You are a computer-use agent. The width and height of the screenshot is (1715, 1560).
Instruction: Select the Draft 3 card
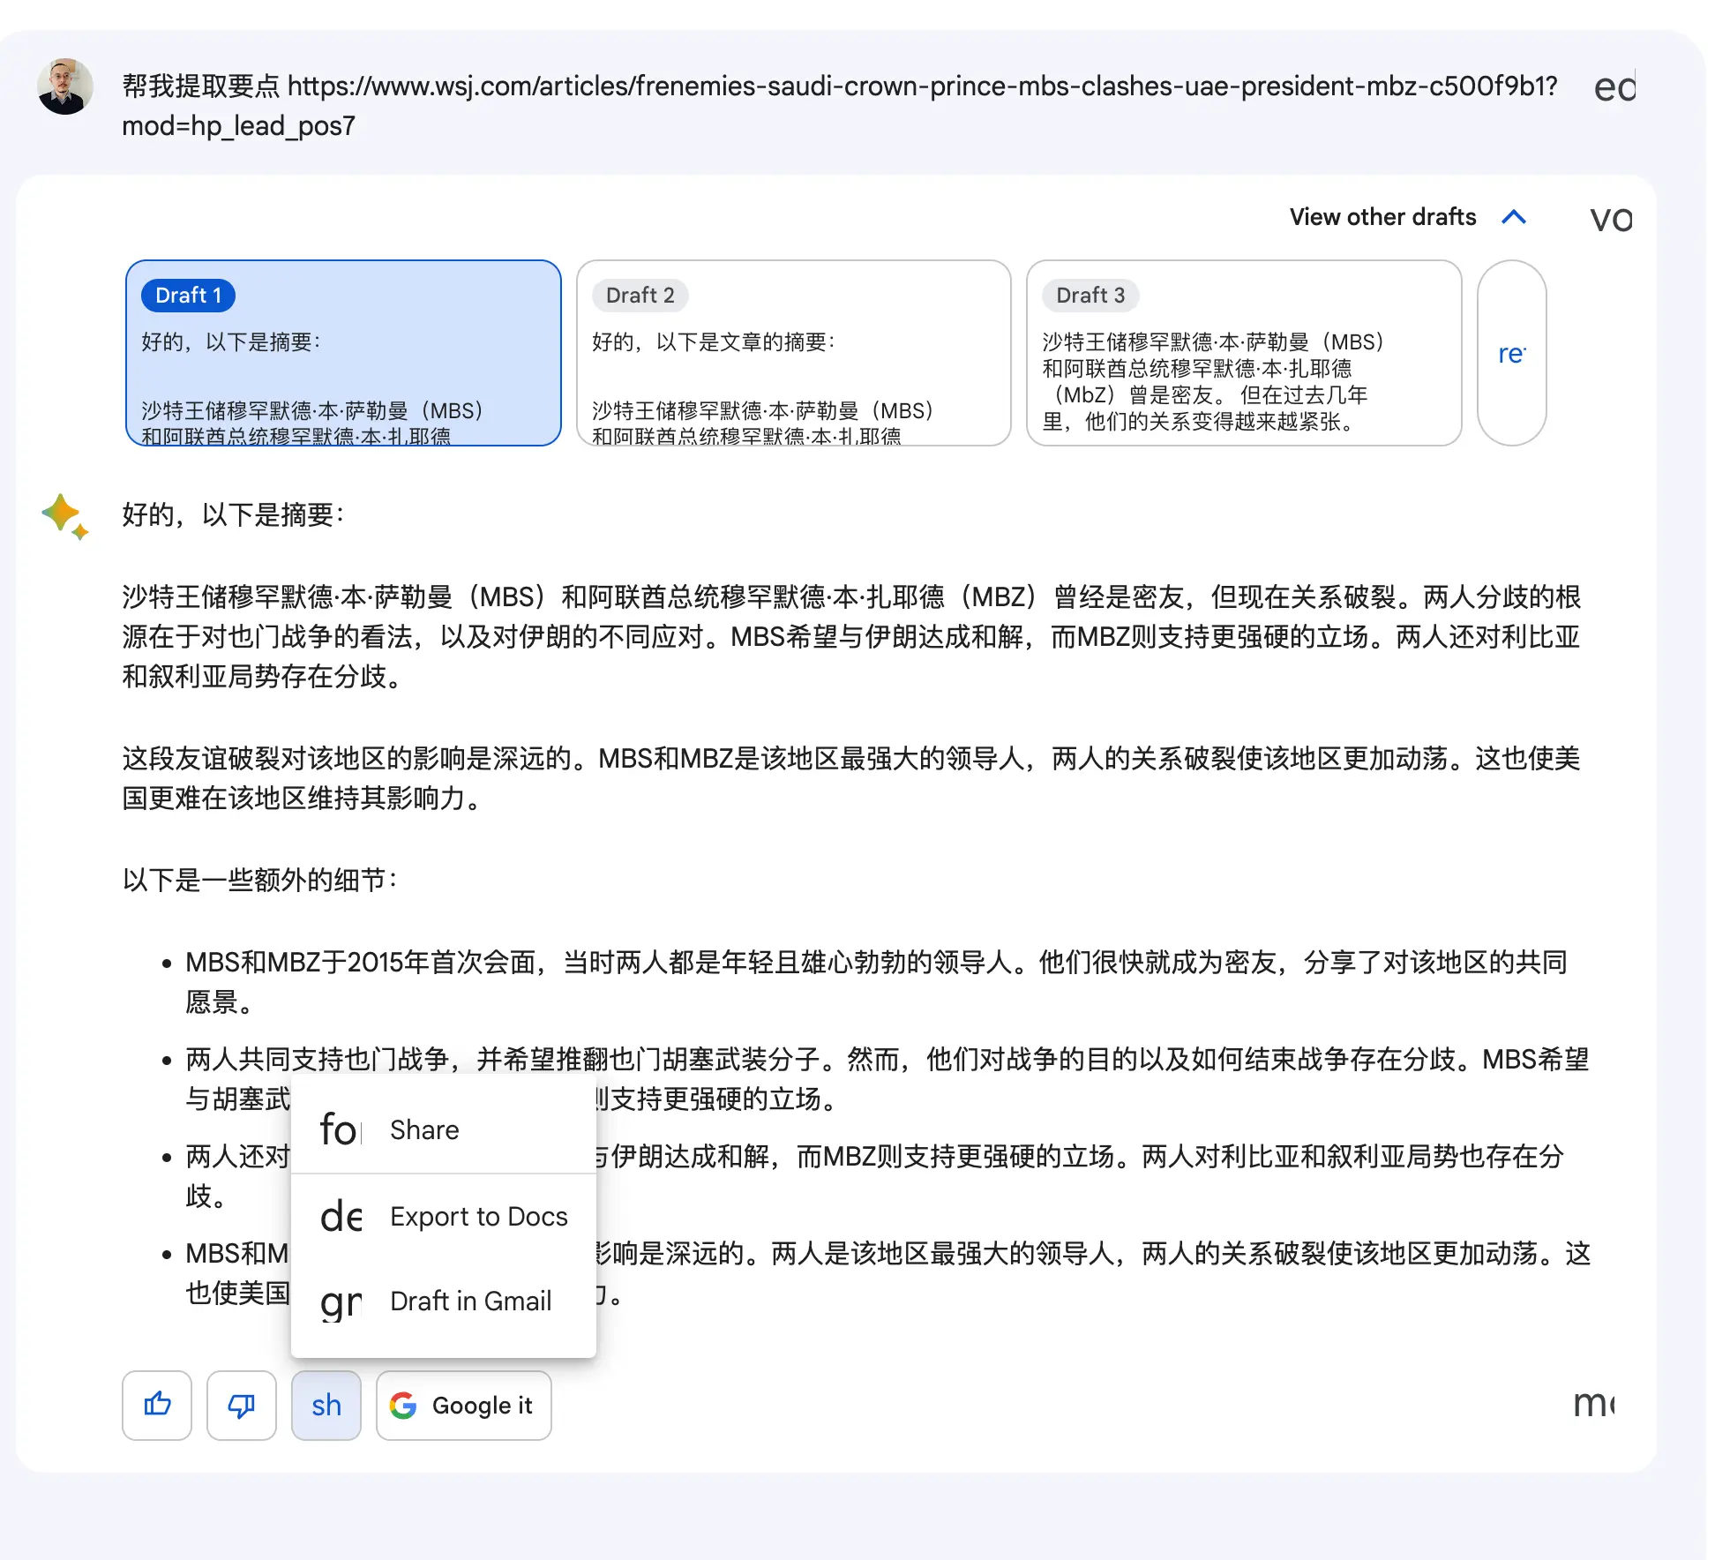pyautogui.click(x=1244, y=353)
